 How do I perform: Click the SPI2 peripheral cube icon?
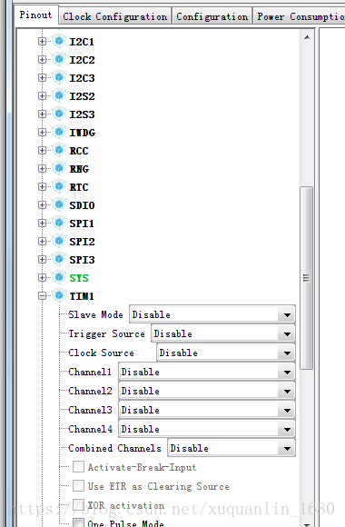tap(59, 241)
